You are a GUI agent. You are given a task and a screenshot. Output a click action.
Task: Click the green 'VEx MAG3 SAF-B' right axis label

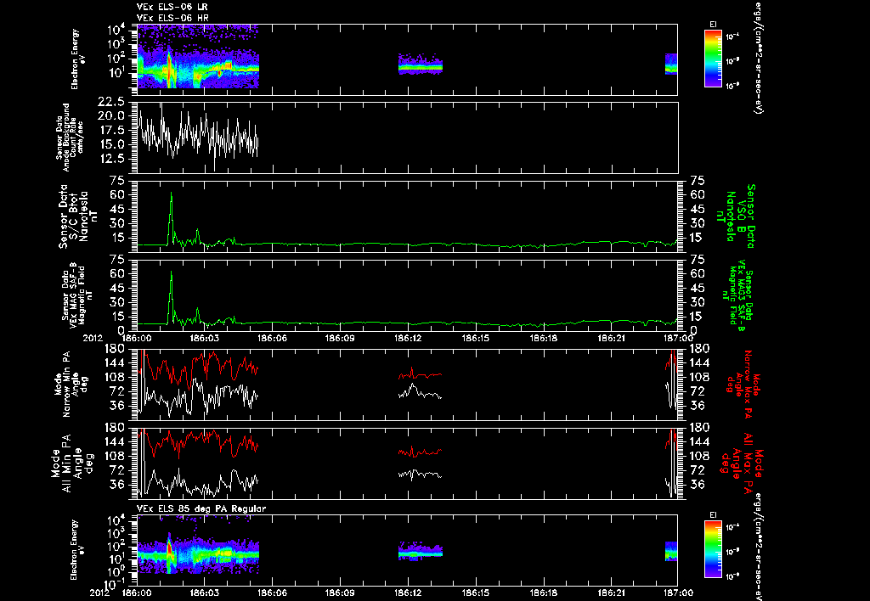pyautogui.click(x=741, y=295)
